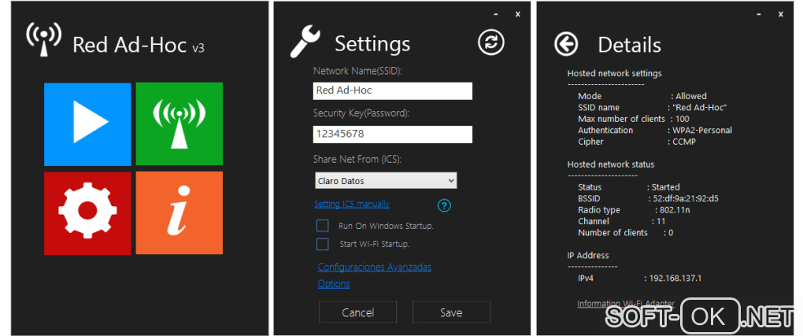This screenshot has height=336, width=803.
Task: Open the Setting ICS manually link
Action: tap(351, 205)
